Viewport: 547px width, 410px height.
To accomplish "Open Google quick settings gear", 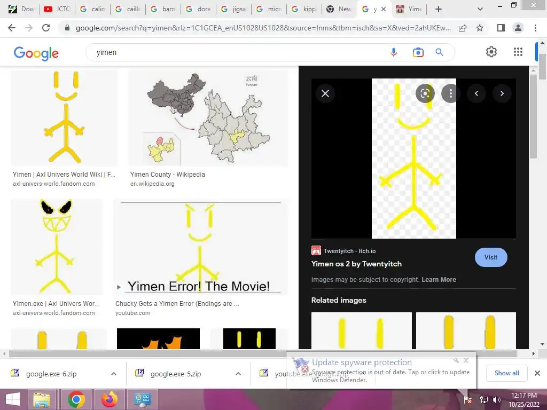I will tap(491, 52).
